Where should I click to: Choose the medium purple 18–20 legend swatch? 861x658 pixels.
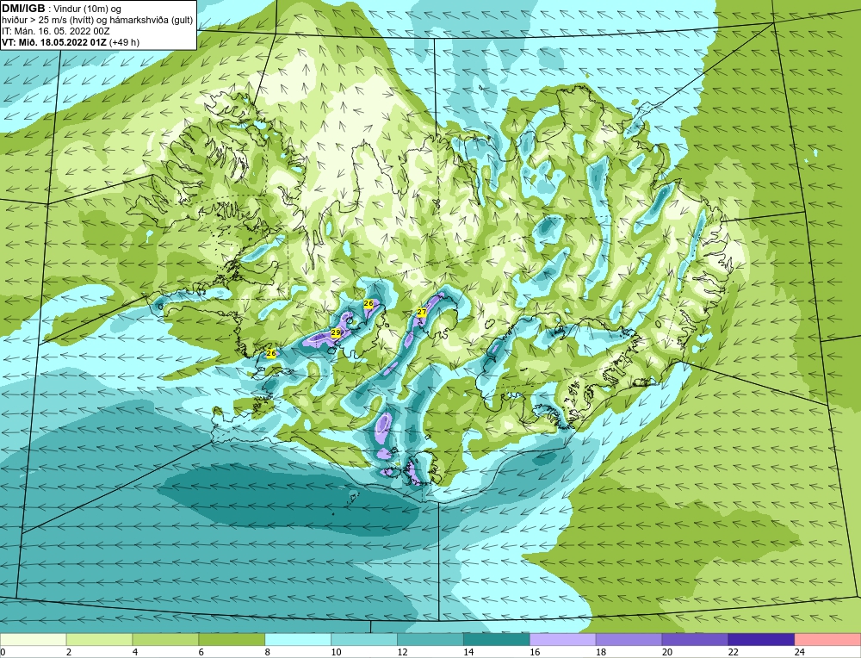point(629,639)
